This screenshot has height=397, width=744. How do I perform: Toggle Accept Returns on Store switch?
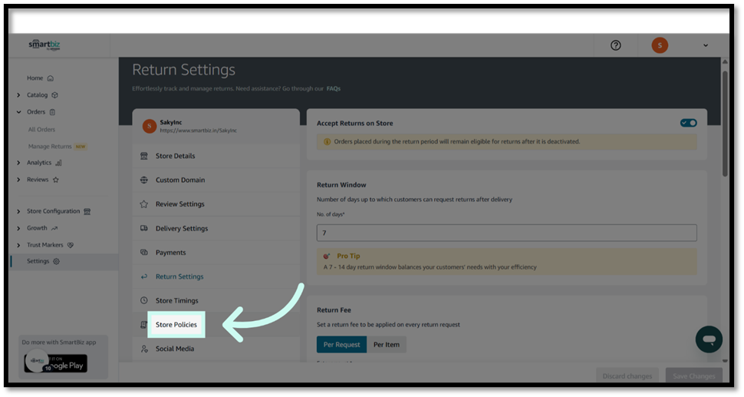click(688, 123)
